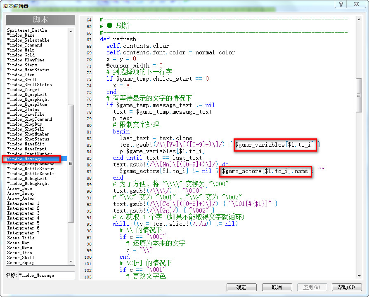Click the '@cursor_width = 0' code line

click(135, 65)
